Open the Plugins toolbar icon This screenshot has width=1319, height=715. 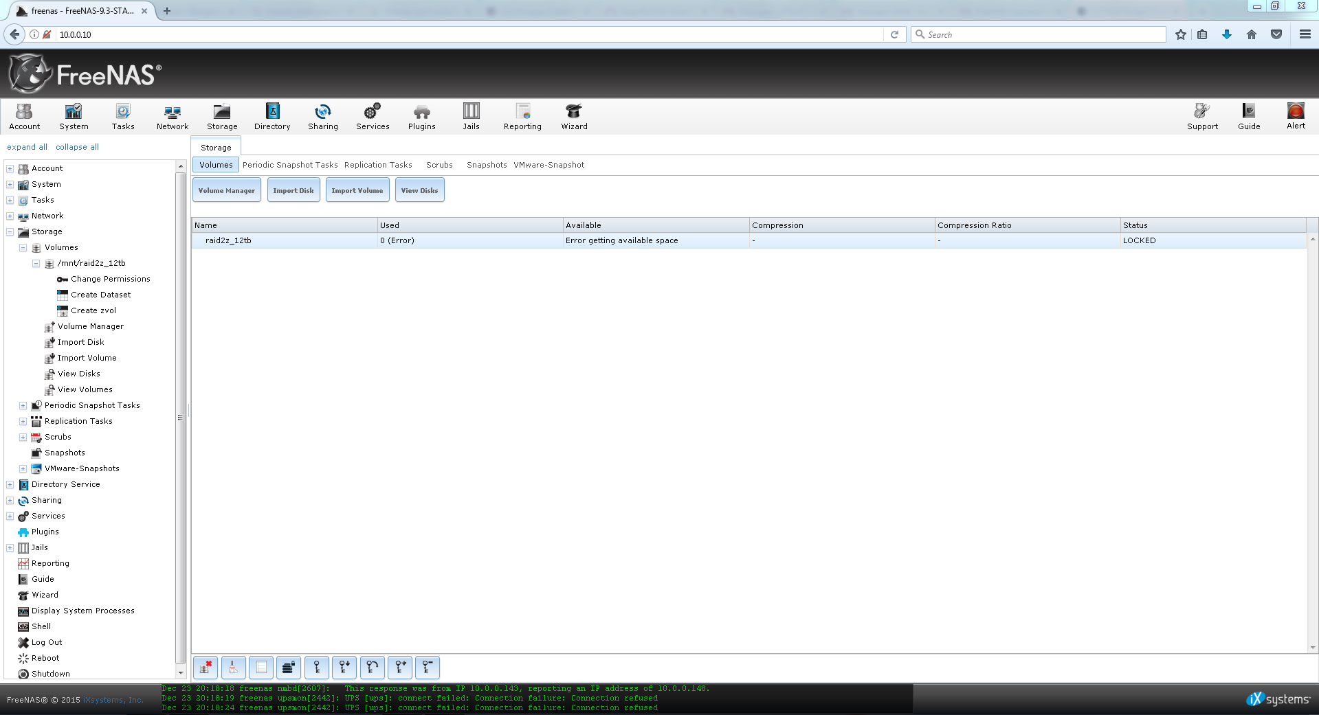(x=422, y=116)
